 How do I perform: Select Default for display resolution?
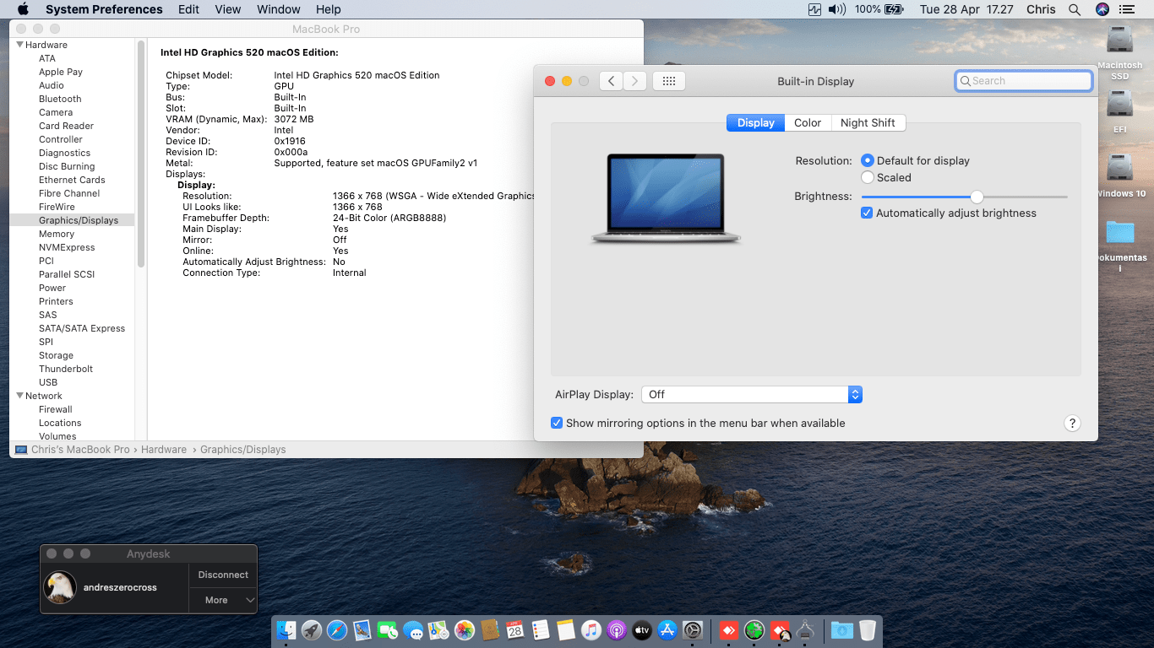[x=867, y=160]
